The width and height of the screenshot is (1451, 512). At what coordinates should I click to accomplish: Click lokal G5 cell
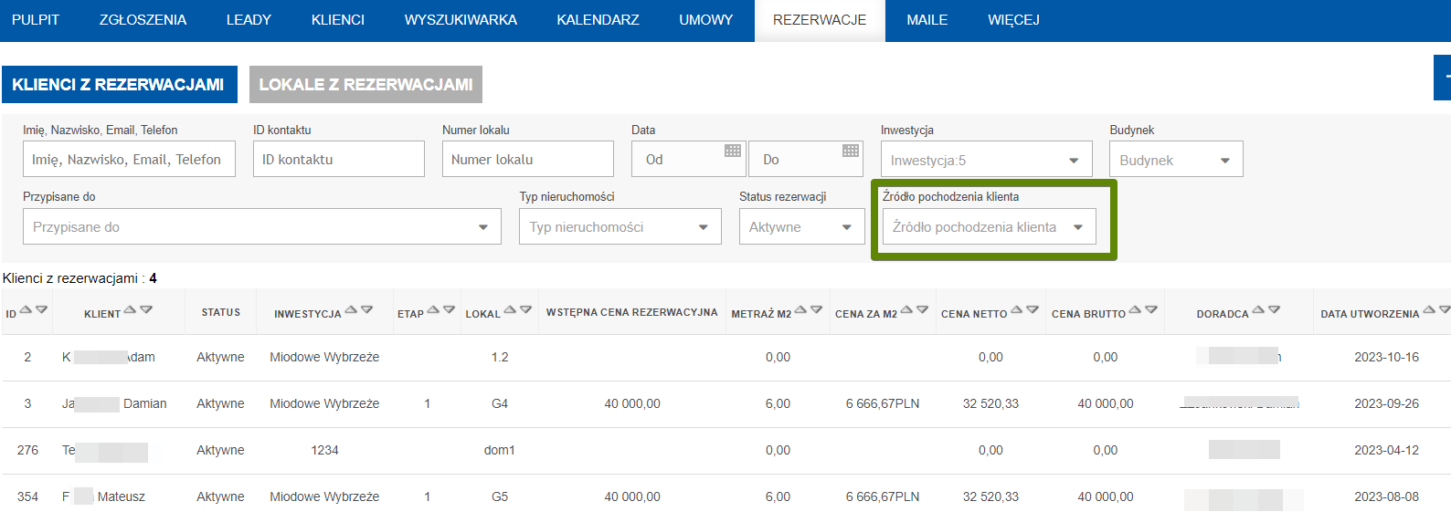[500, 496]
